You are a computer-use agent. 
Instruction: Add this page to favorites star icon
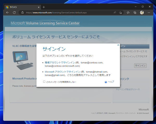[120, 13]
